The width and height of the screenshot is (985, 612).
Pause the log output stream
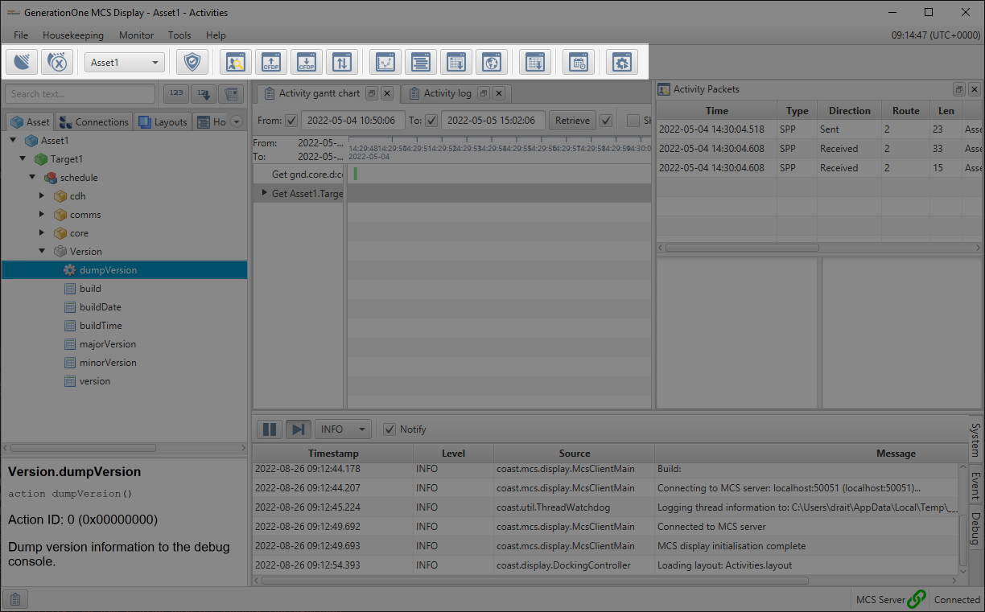(x=270, y=429)
